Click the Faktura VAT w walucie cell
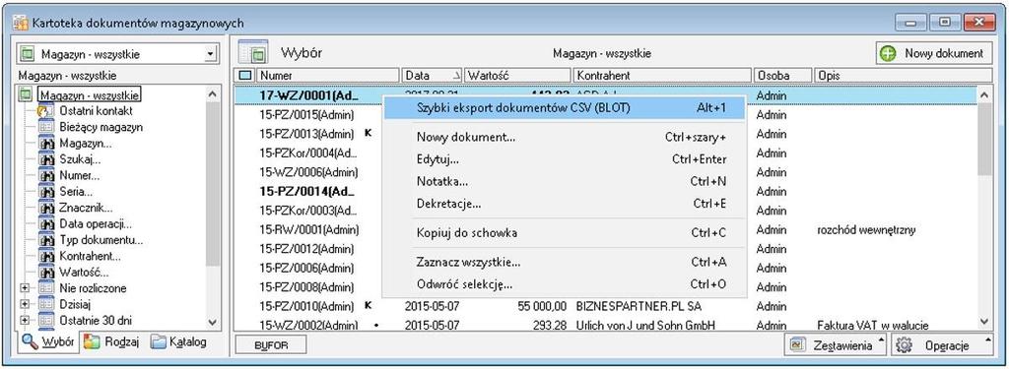 click(x=872, y=326)
